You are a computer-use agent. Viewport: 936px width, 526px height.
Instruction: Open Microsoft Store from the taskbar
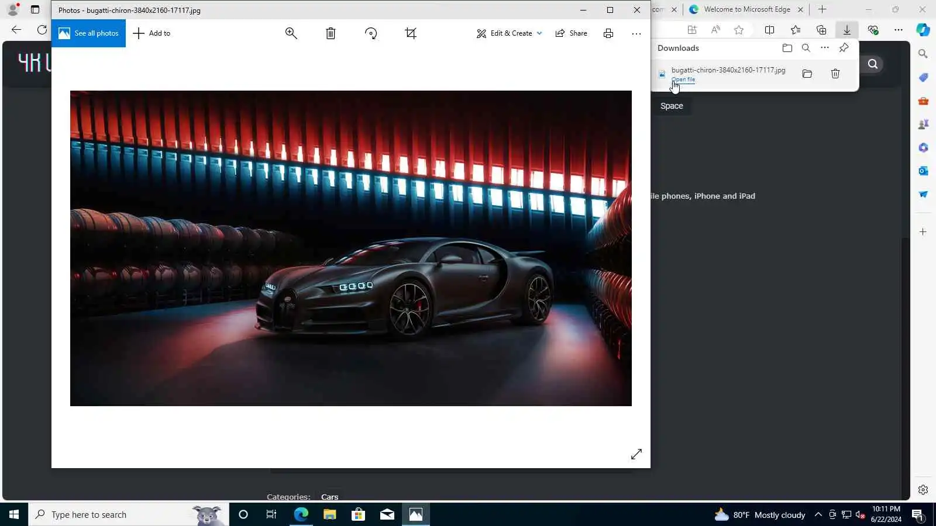click(358, 514)
